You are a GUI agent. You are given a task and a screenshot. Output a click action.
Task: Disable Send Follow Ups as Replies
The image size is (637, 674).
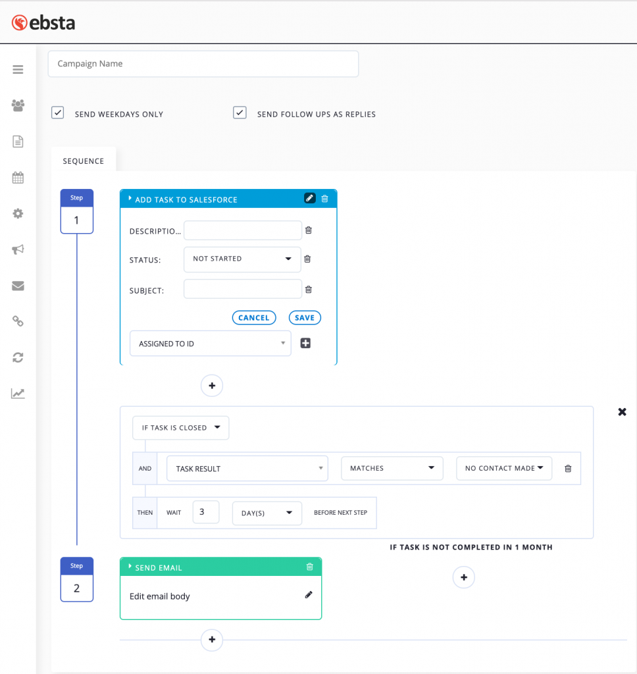240,112
